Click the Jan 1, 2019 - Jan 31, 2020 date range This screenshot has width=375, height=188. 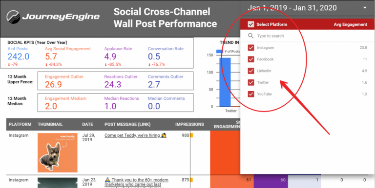pyautogui.click(x=292, y=8)
